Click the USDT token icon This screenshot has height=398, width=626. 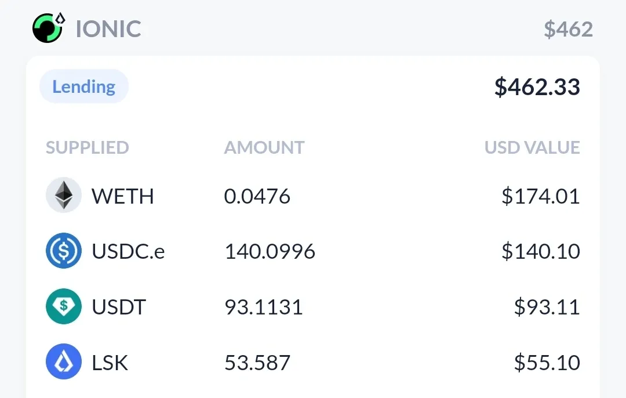click(x=64, y=306)
